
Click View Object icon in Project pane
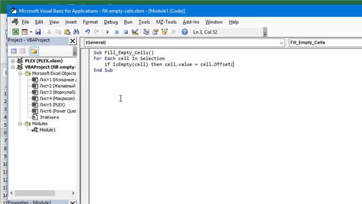23,51
